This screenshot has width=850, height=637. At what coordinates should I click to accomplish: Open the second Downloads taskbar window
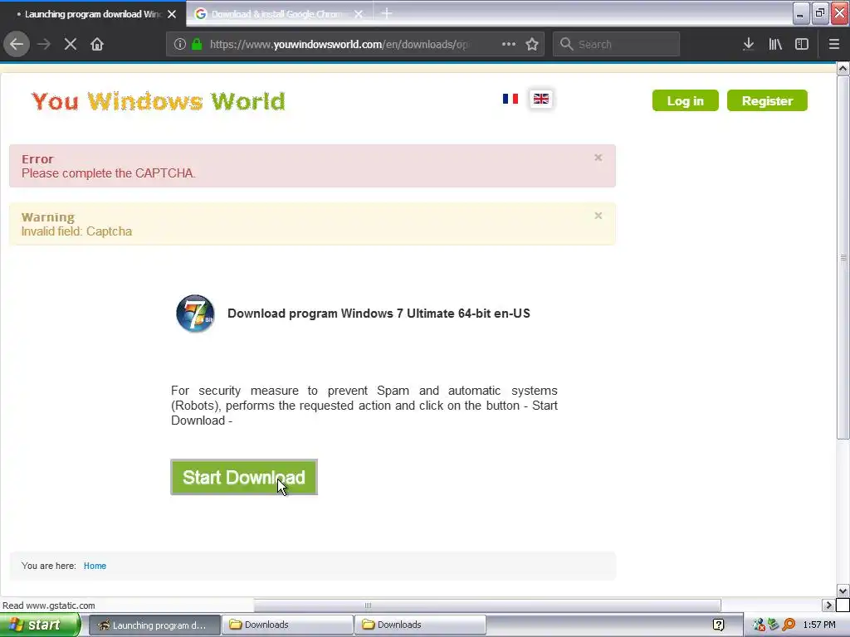tap(420, 625)
